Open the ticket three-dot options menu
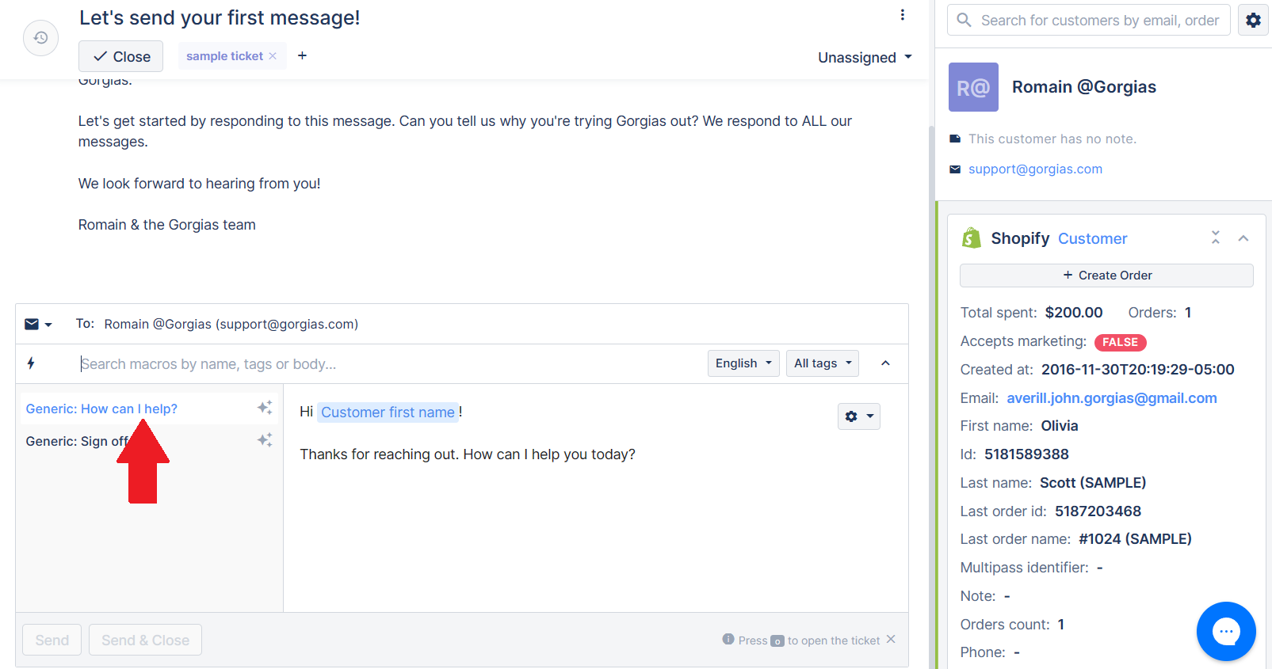This screenshot has height=669, width=1272. (902, 15)
